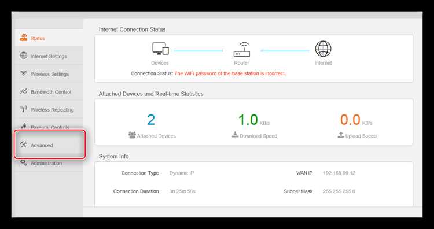This screenshot has width=434, height=229.
Task: Click the Download Speed label
Action: (258, 136)
